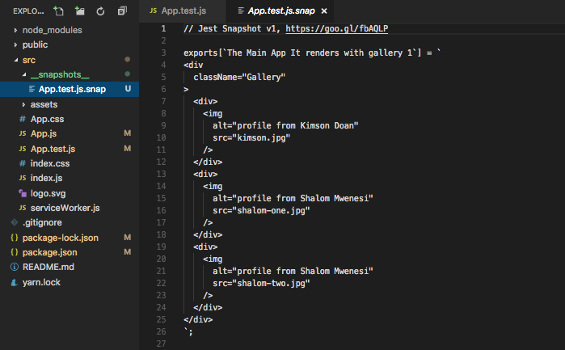Place cursor on src="shalom-one.jpg" line
Image resolution: width=565 pixels, height=350 pixels.
[261, 210]
